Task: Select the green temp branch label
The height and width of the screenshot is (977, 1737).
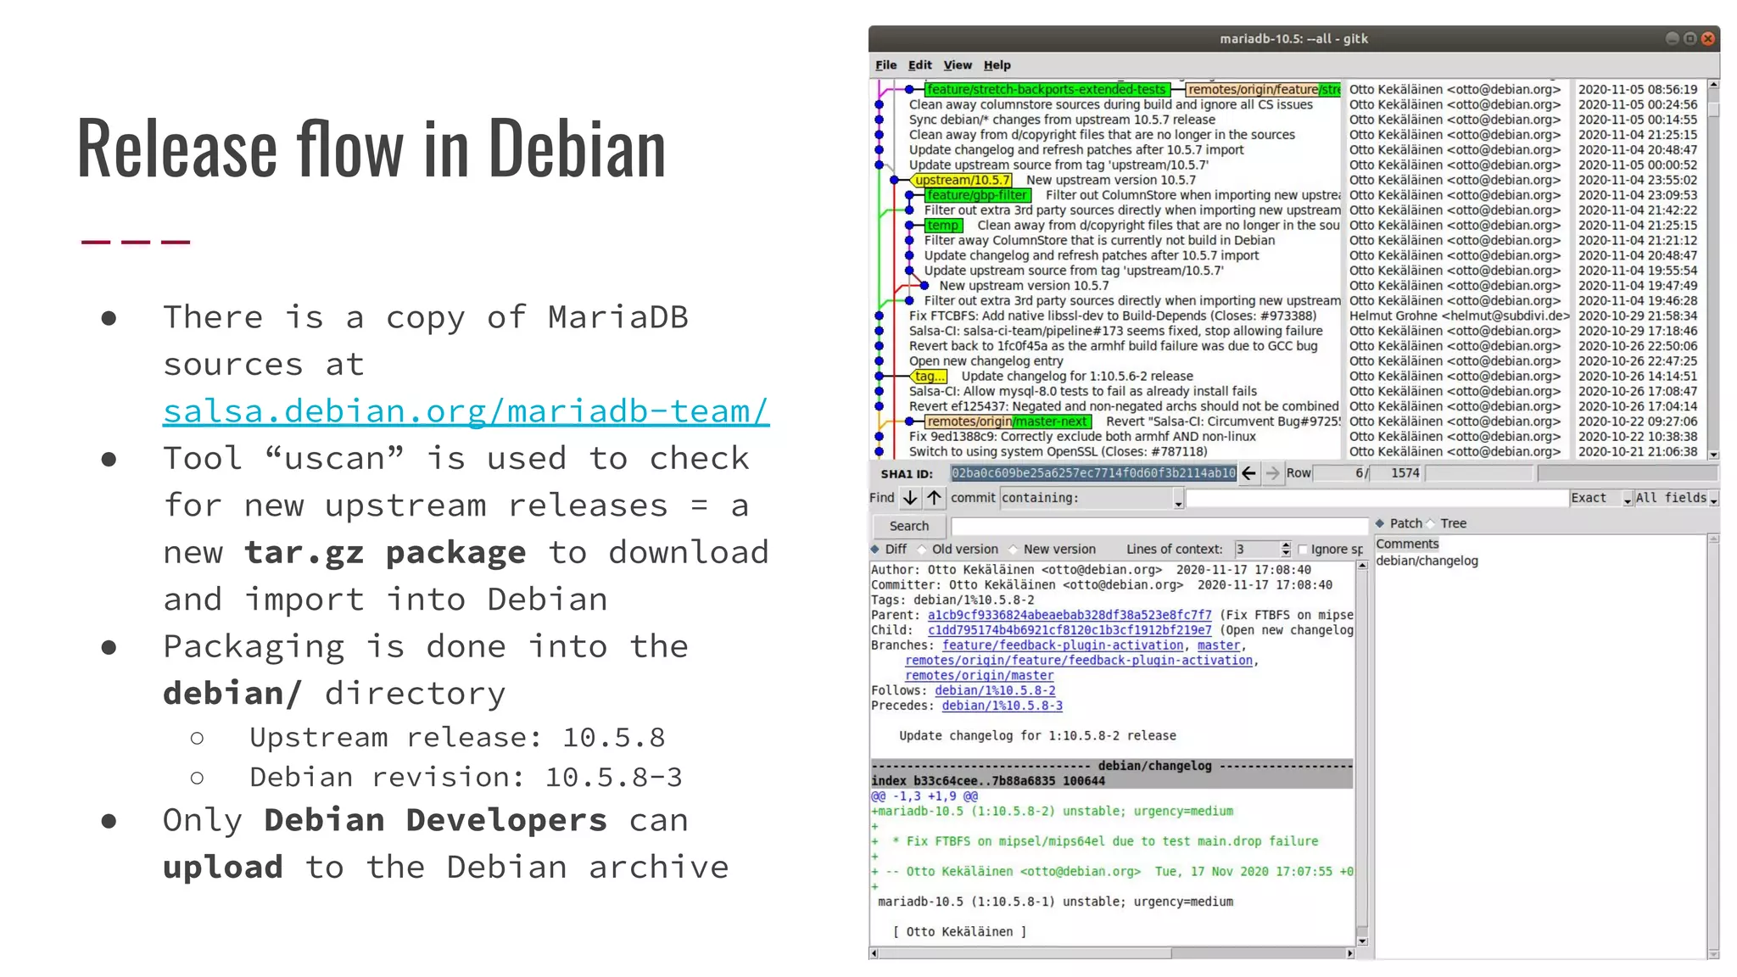Action: [x=943, y=226]
